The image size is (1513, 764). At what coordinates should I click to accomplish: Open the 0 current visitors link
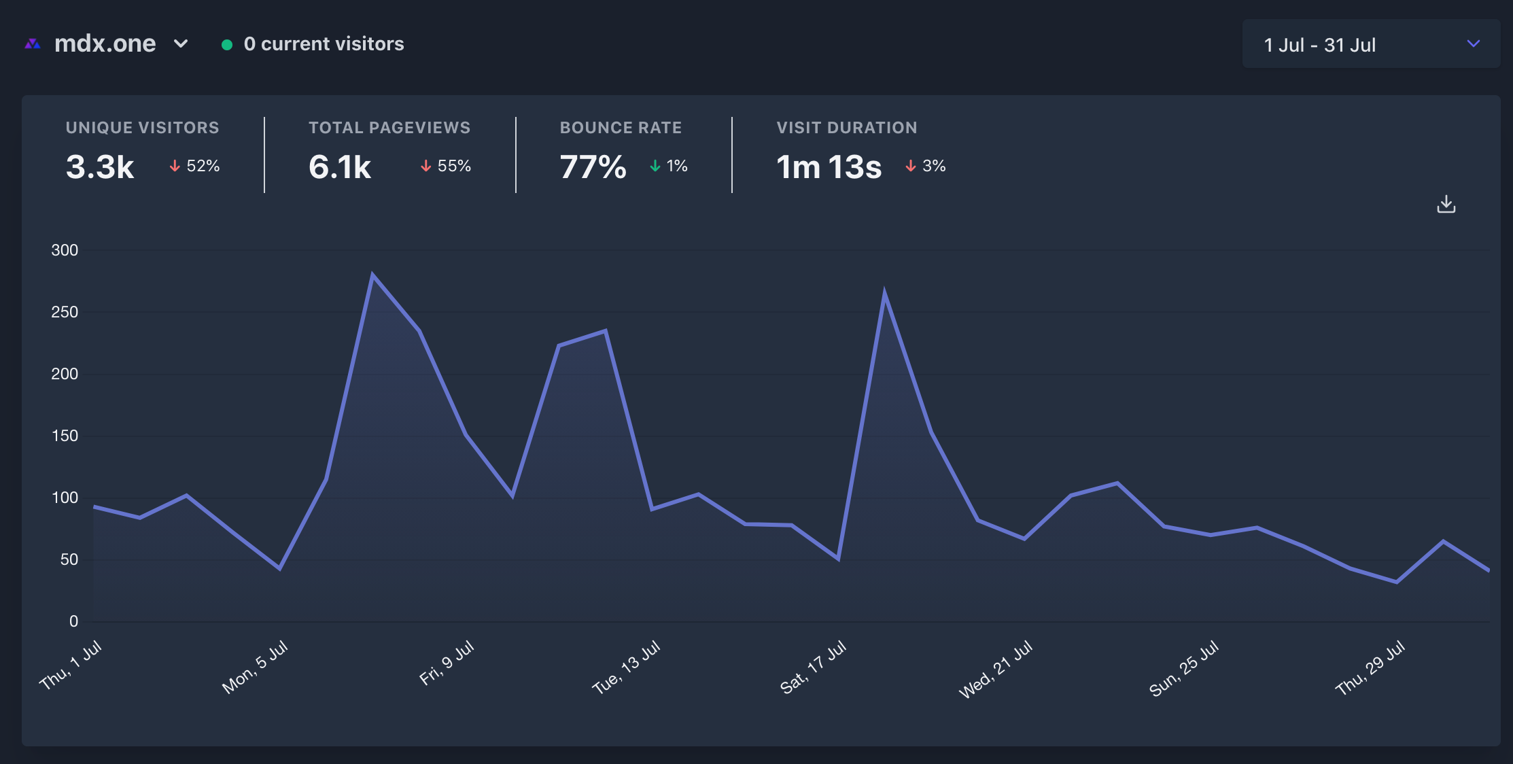point(324,44)
